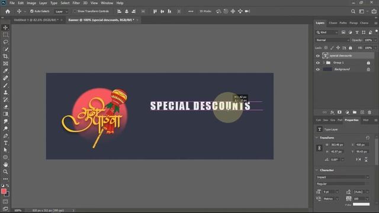379x213 pixels.
Task: Open the Impact font family dropdown
Action: point(342,177)
